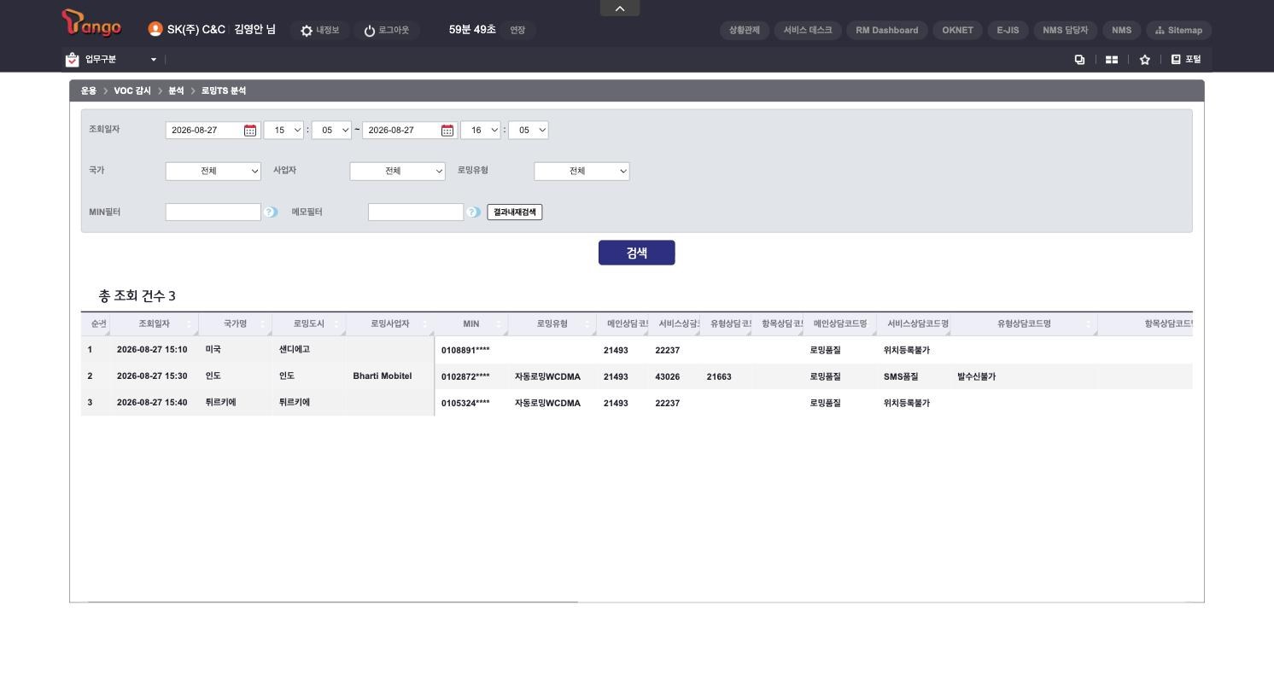Viewport: 1274px width, 693px height.
Task: Open the Sitemap link
Action: click(1178, 30)
